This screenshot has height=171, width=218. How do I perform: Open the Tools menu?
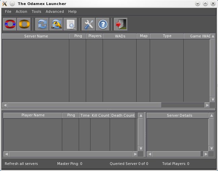36,11
